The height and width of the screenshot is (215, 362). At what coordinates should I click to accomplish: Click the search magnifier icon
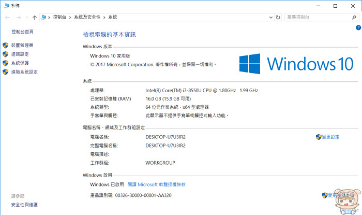354,17
